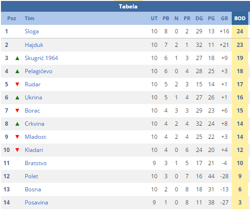Image resolution: width=250 pixels, height=212 pixels.
Task: Open the Sloga team link
Action: tap(32, 31)
